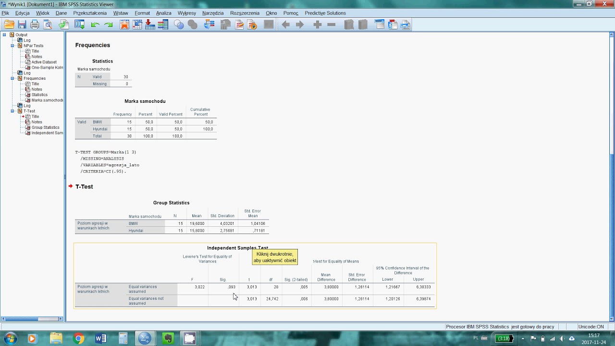Click the Go to Case toolbar icon

point(137,25)
